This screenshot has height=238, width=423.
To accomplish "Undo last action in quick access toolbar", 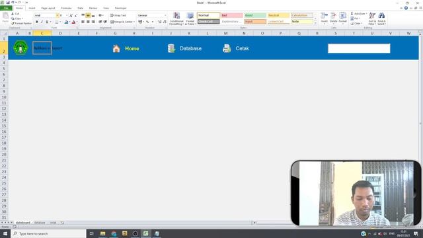I will tap(13, 3).
